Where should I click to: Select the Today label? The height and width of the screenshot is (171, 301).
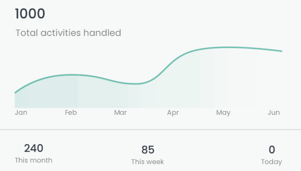pos(271,162)
